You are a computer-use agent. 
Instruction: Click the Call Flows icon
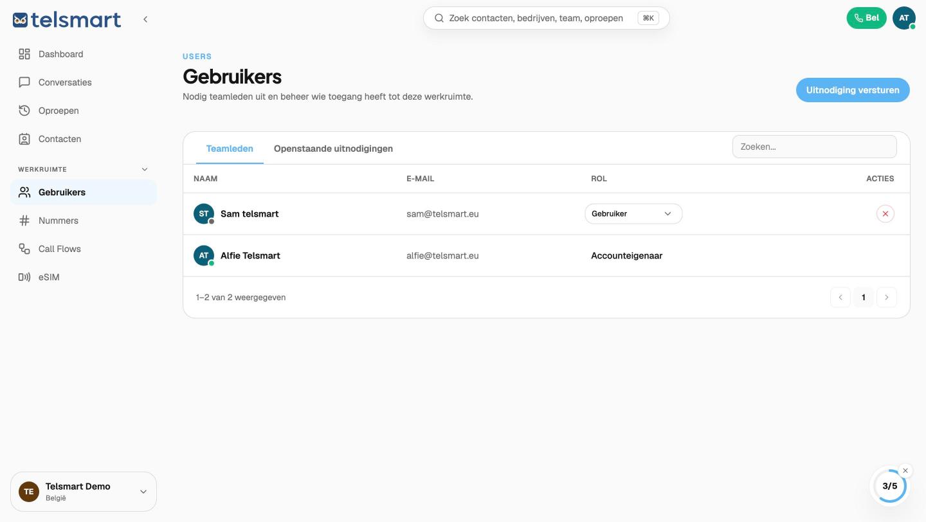coord(24,249)
